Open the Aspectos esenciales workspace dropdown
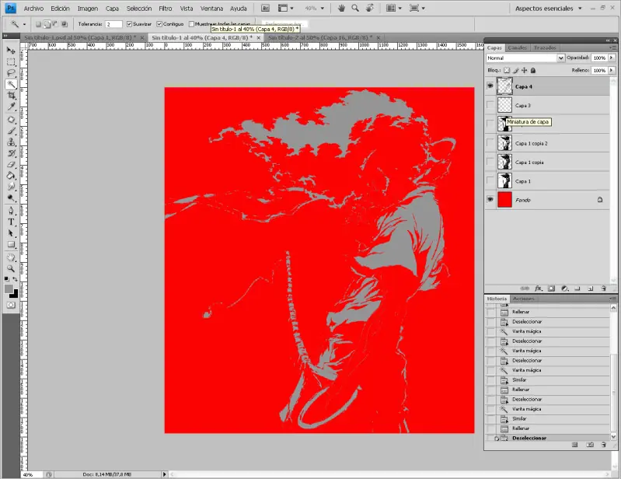621x479 pixels. tap(549, 9)
